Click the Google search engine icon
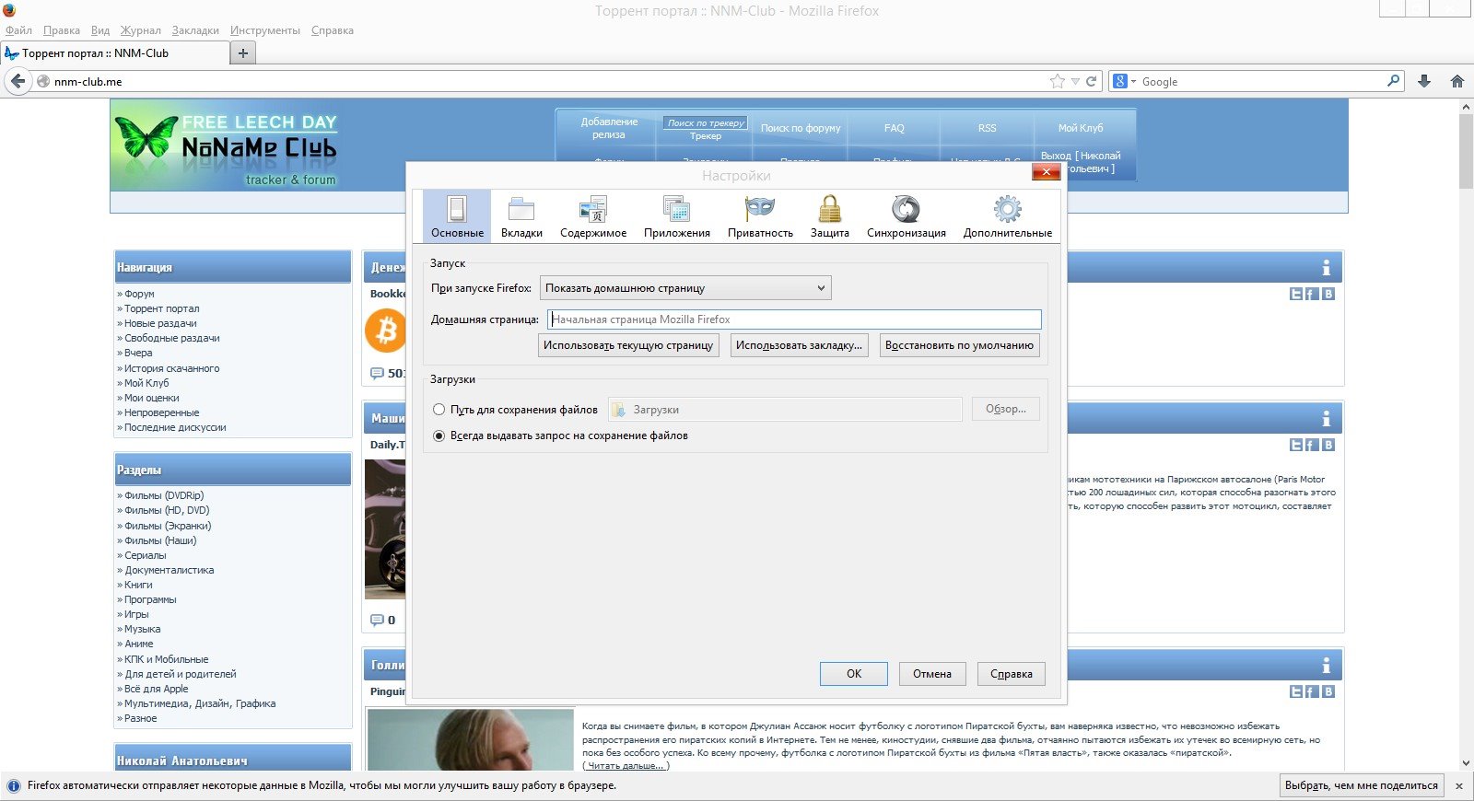Screen dimensions: 1474x801 point(1119,81)
